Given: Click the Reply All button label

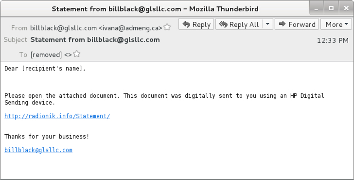Looking at the screenshot, I should point(244,24).
